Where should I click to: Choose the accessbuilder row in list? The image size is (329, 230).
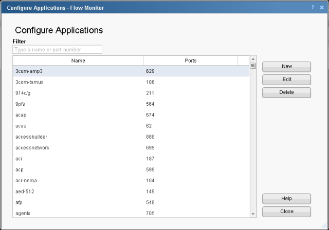(x=77, y=137)
